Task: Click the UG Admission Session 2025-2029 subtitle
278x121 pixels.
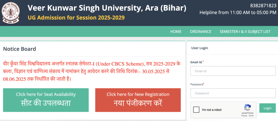Action: pyautogui.click(x=76, y=18)
